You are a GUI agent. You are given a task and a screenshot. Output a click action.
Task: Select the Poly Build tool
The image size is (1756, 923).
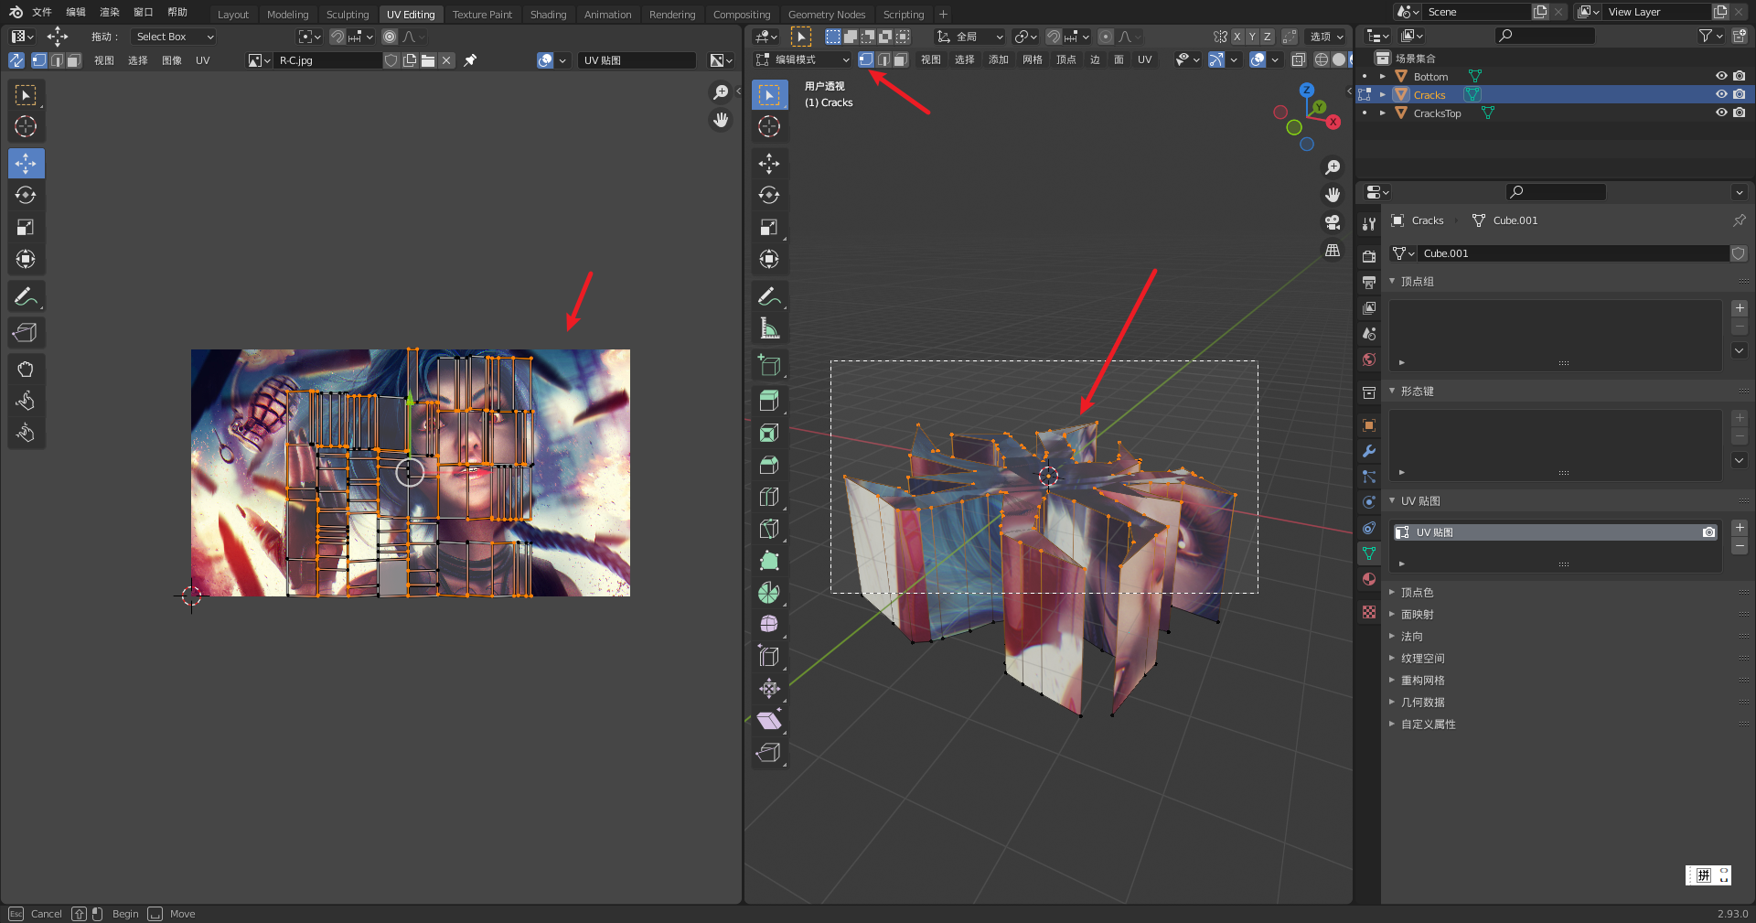pyautogui.click(x=769, y=561)
